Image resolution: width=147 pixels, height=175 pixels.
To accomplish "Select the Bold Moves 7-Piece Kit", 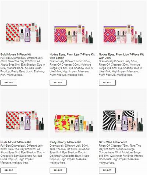I will point(9,83).
